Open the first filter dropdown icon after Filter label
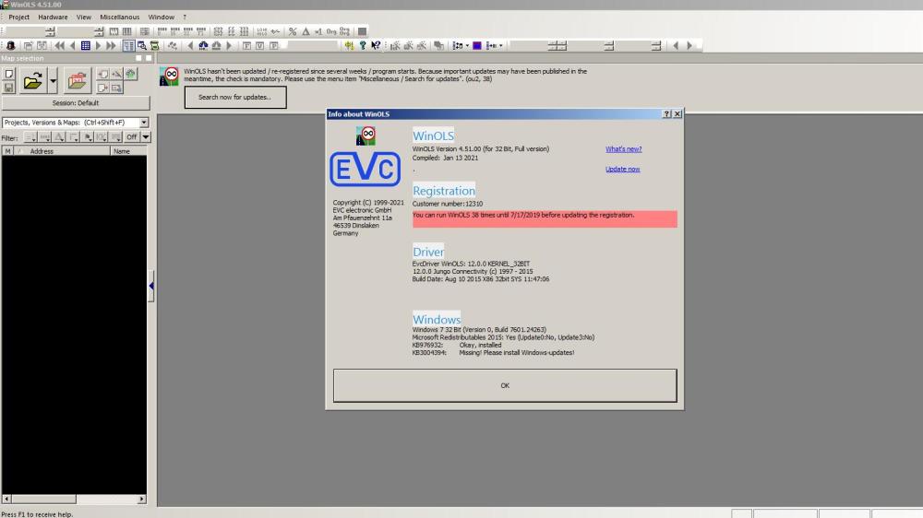Screen dimensions: 923x518 [30, 137]
